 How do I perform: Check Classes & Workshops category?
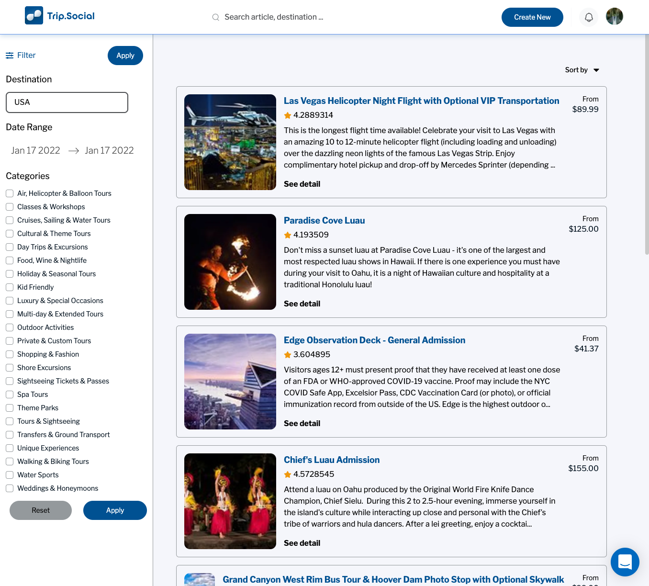[10, 207]
